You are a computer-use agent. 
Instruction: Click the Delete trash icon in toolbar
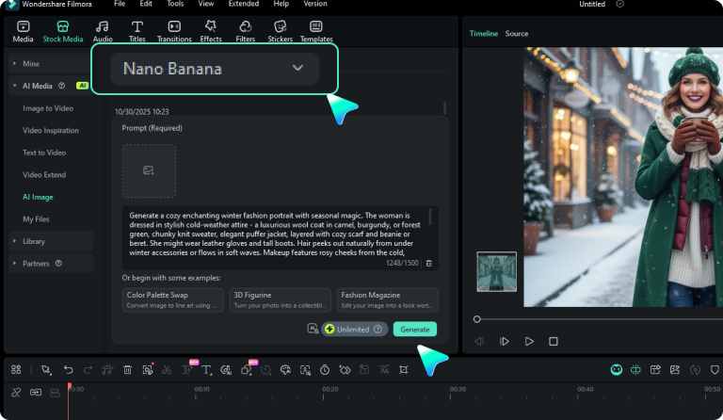click(x=128, y=370)
